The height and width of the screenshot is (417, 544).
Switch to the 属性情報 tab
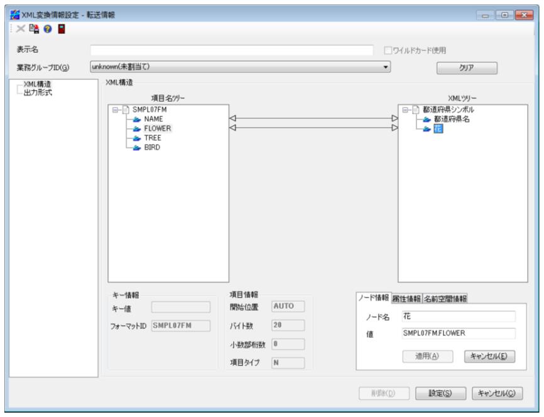tap(407, 298)
